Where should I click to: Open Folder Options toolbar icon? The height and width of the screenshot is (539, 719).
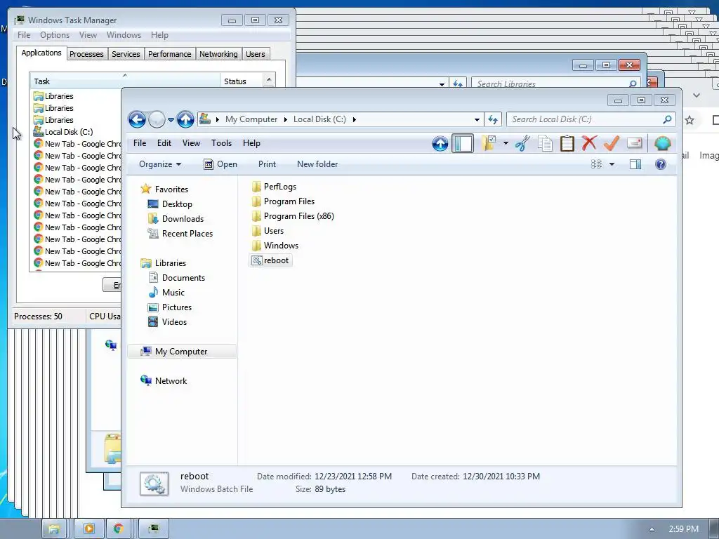[489, 143]
